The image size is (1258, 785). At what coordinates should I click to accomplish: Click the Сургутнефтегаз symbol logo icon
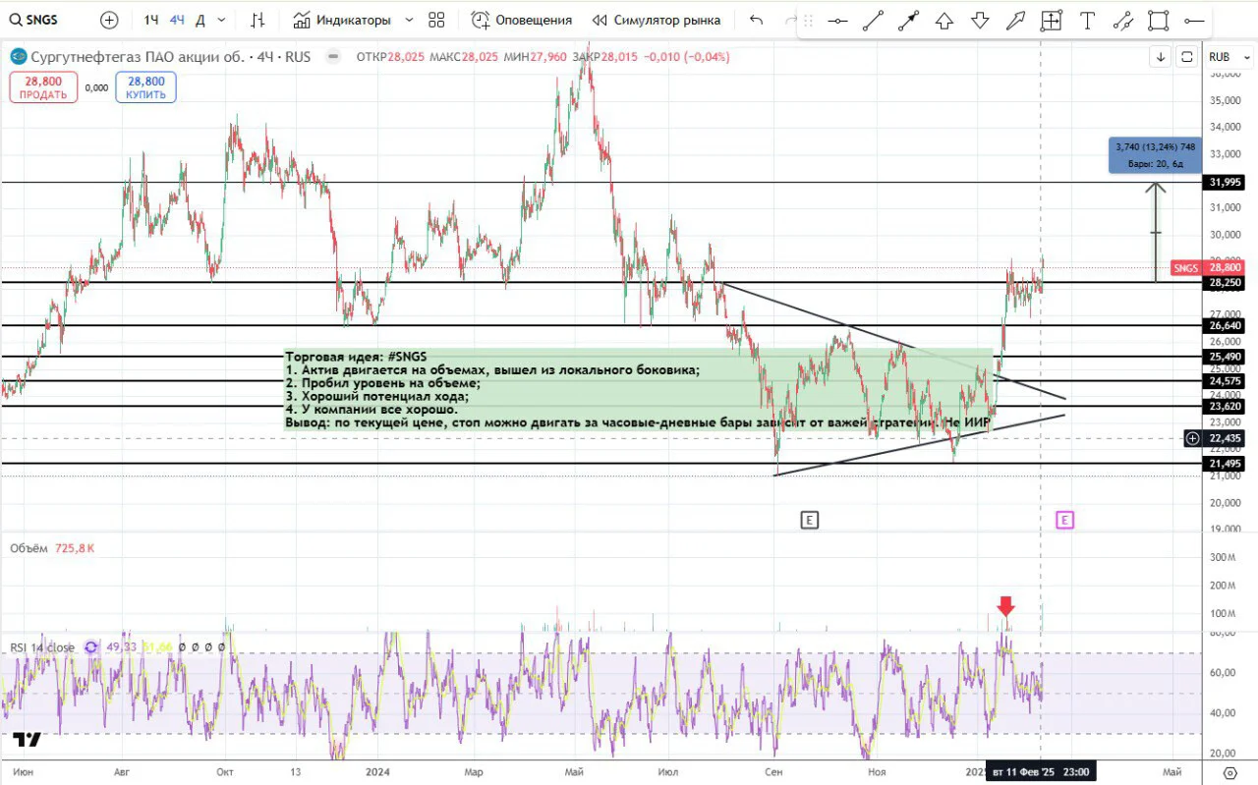[18, 57]
